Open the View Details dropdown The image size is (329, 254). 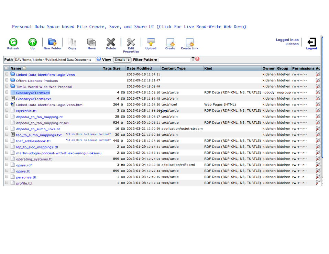tap(122, 60)
